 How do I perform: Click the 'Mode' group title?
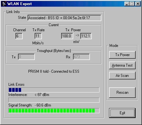114,46
